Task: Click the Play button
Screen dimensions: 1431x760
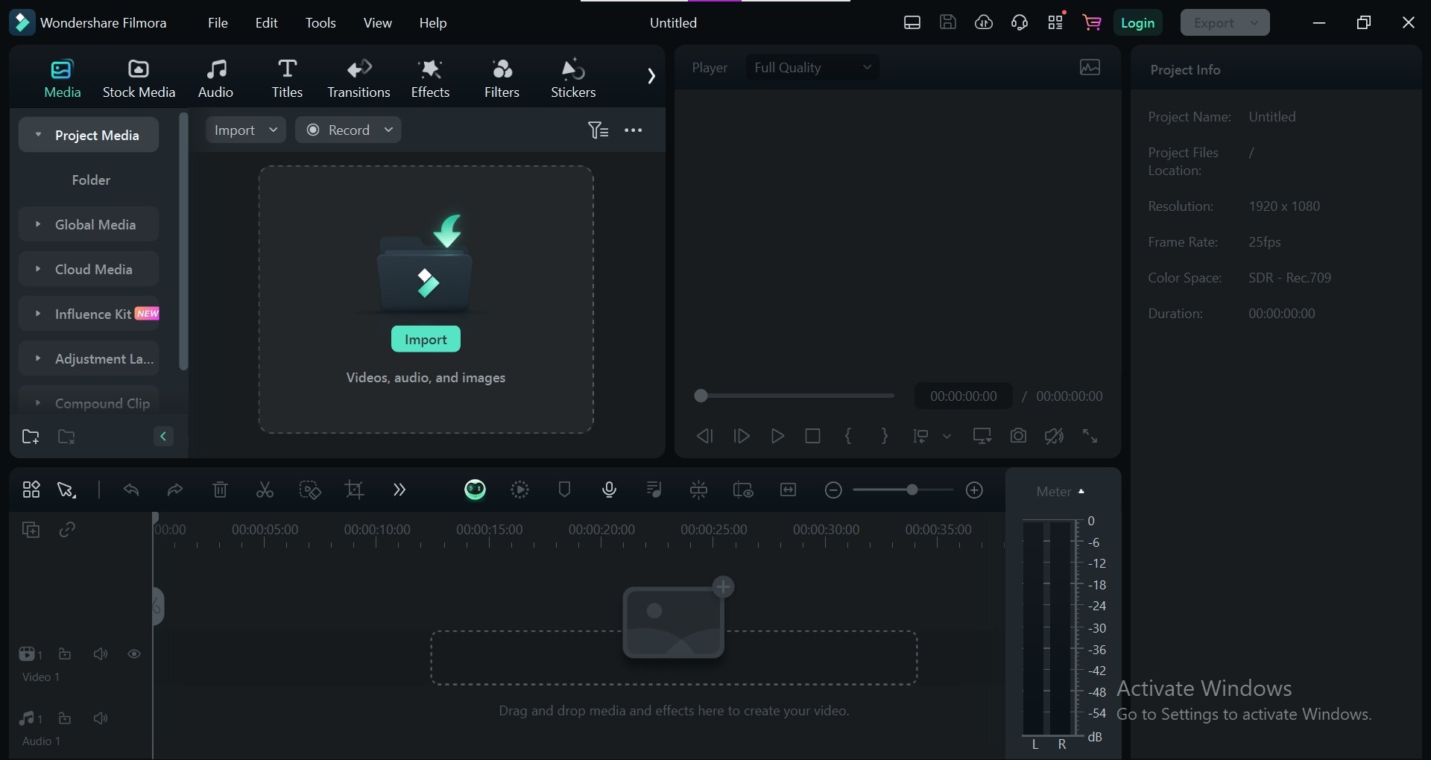Action: 777,436
